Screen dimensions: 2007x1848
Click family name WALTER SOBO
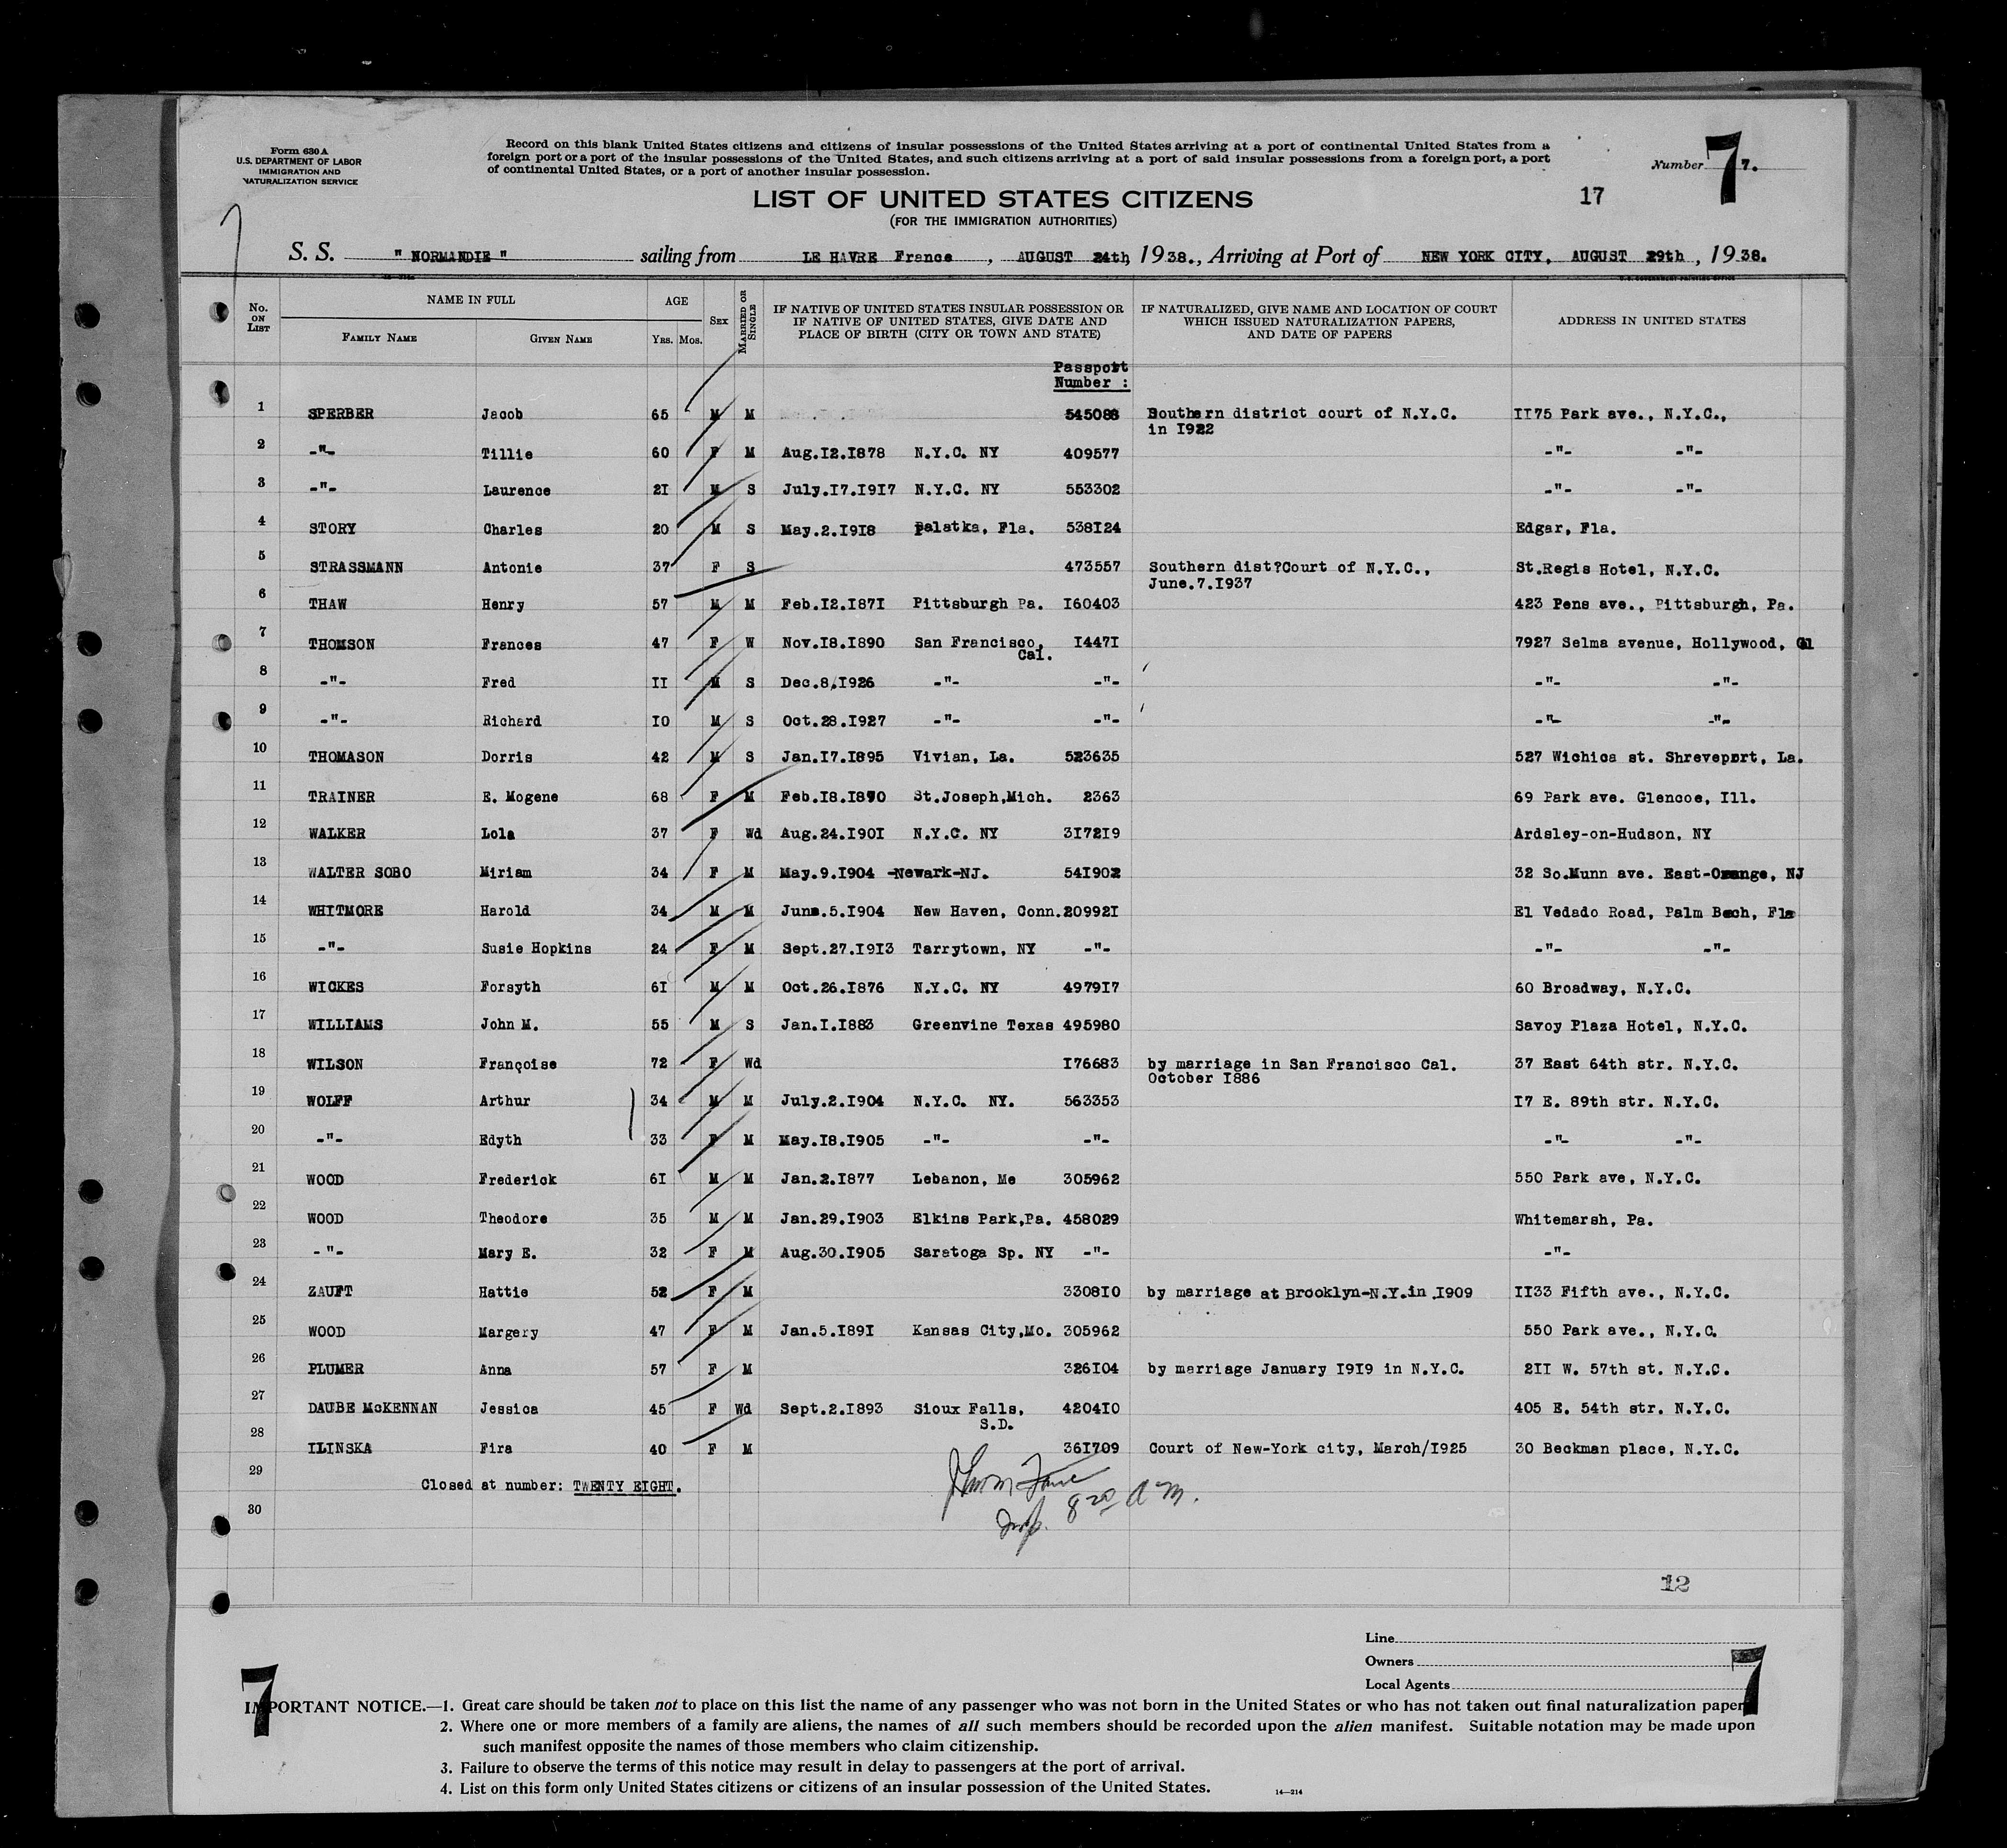[x=359, y=873]
